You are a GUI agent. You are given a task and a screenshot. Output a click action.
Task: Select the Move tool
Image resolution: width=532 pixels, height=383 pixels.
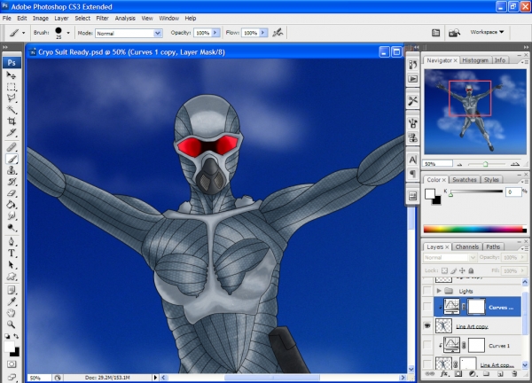(12, 75)
